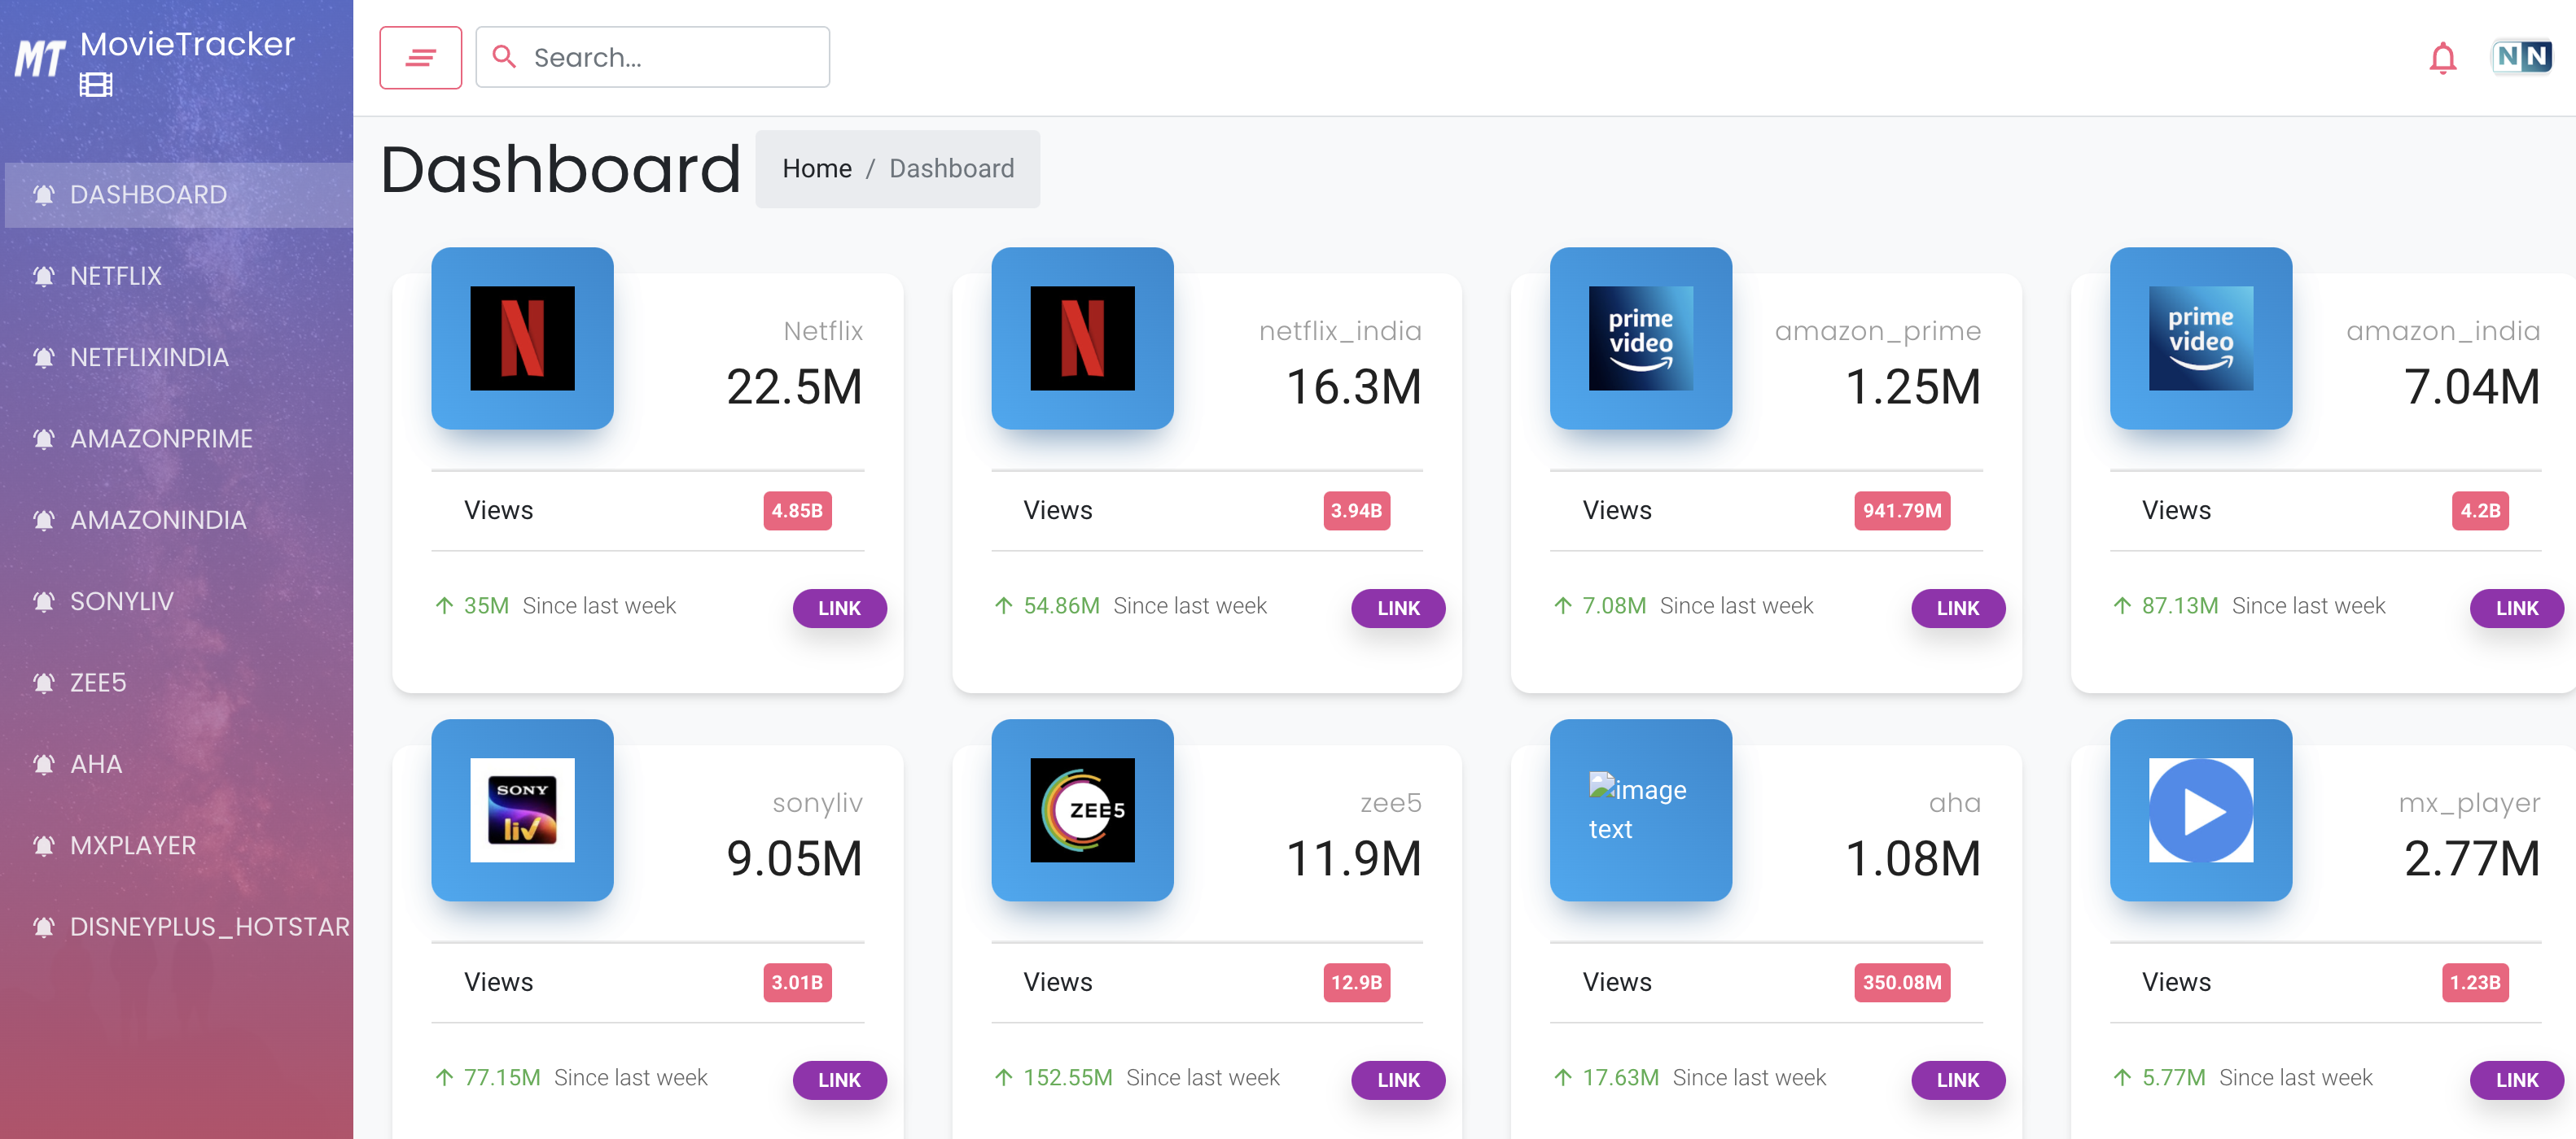Screen dimensions: 2576x1139
Task: Click the Sony LIV logo on sonyliv card
Action: [522, 810]
